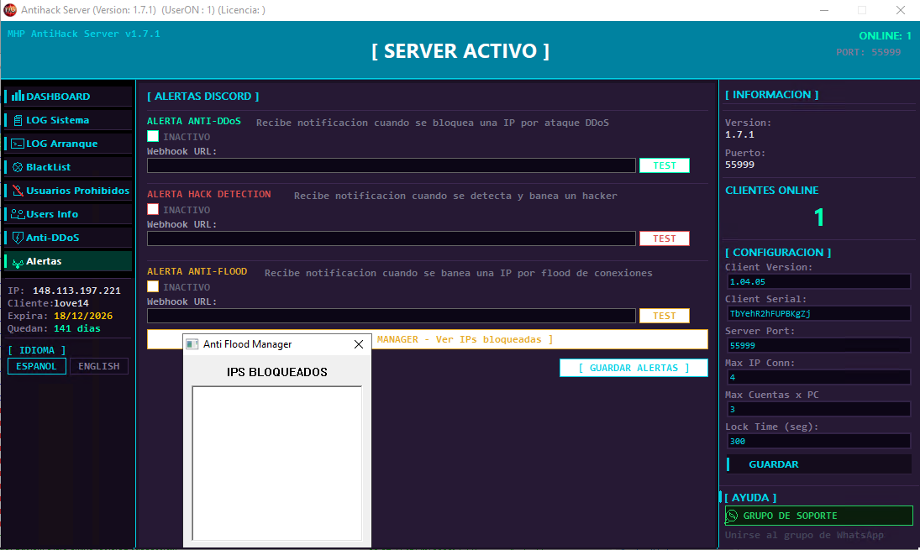Click the Max IP Conn input field
Image resolution: width=920 pixels, height=550 pixels.
(x=817, y=377)
